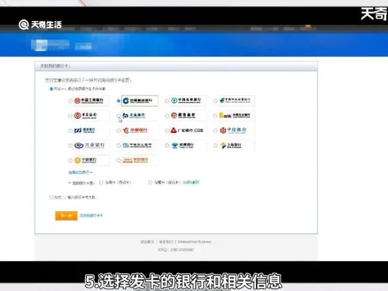Click the 广发银行 CGB logo
This screenshot has width=388, height=291.
pos(188,131)
